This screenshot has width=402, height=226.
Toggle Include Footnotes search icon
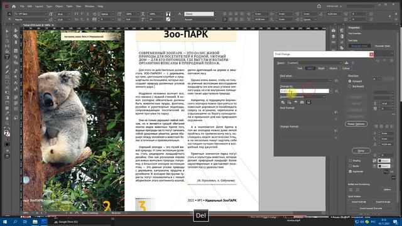pyautogui.click(x=308, y=102)
